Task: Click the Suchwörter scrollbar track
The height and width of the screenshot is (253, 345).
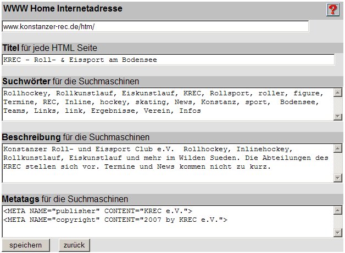Action: point(337,104)
